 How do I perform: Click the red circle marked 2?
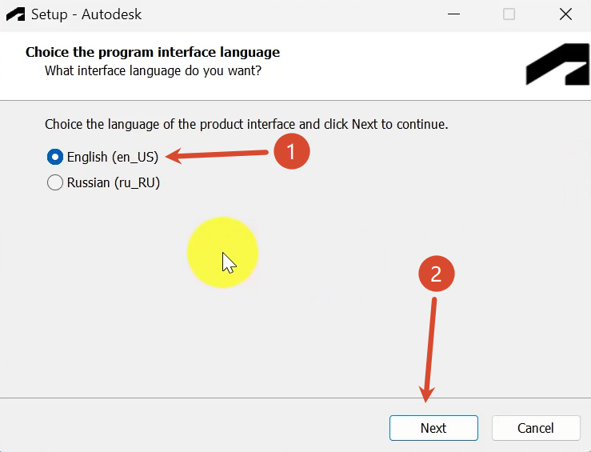pyautogui.click(x=437, y=274)
